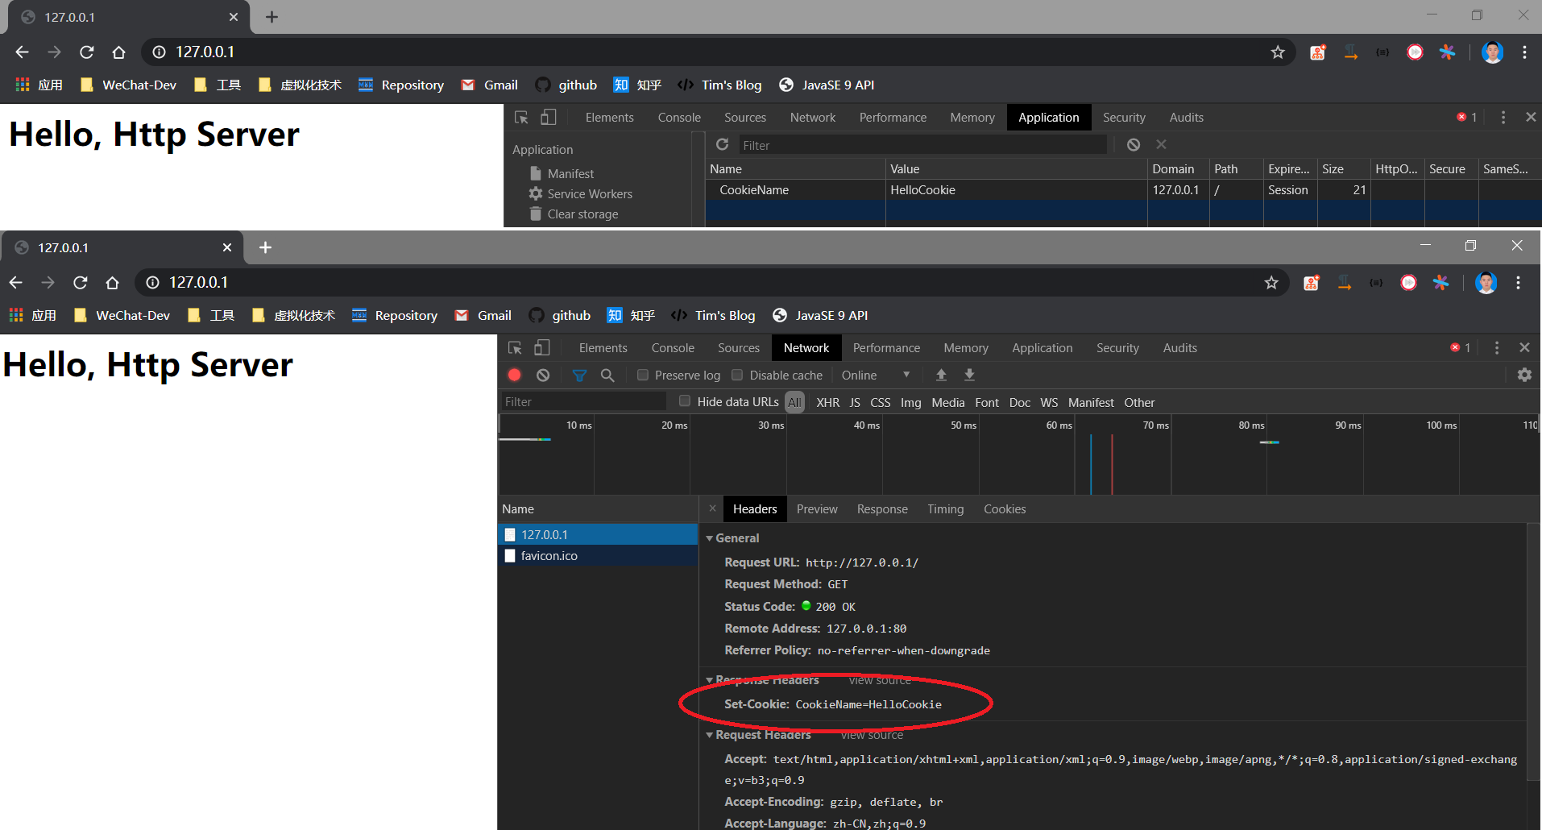Switch to the Timing tab
Screen dimensions: 1542x830
945,509
